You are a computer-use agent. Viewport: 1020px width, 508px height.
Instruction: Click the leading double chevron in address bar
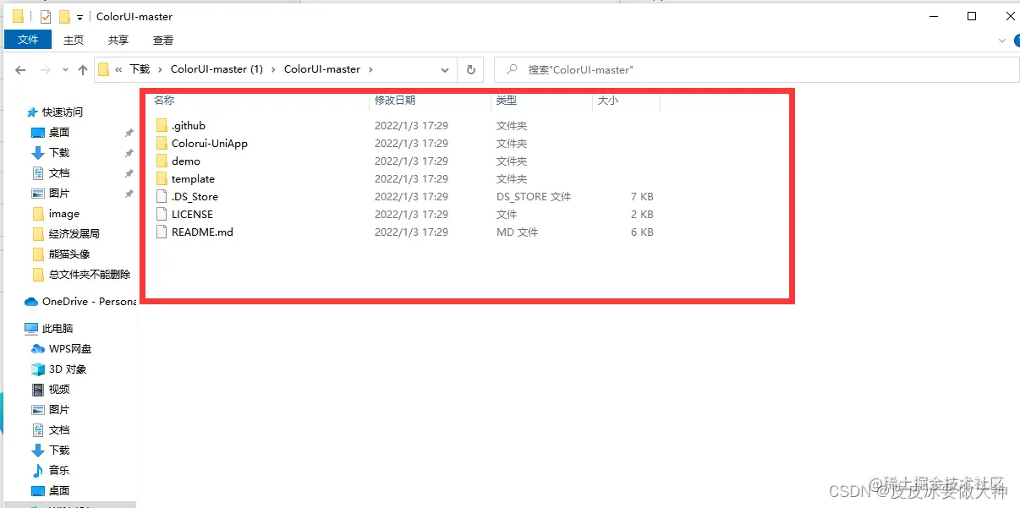point(119,70)
